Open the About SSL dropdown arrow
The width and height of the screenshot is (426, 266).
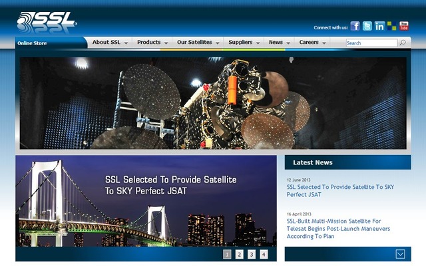tap(126, 43)
